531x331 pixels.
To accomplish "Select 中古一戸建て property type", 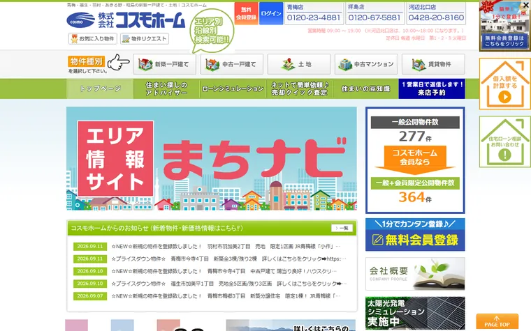I will click(232, 64).
